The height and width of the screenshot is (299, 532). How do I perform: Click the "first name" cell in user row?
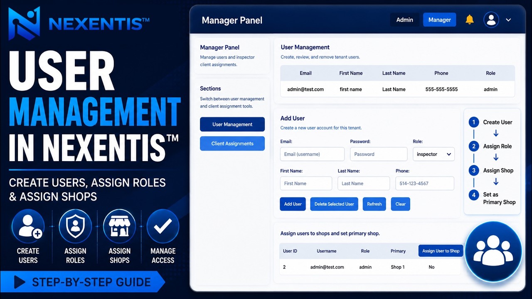[x=351, y=89]
